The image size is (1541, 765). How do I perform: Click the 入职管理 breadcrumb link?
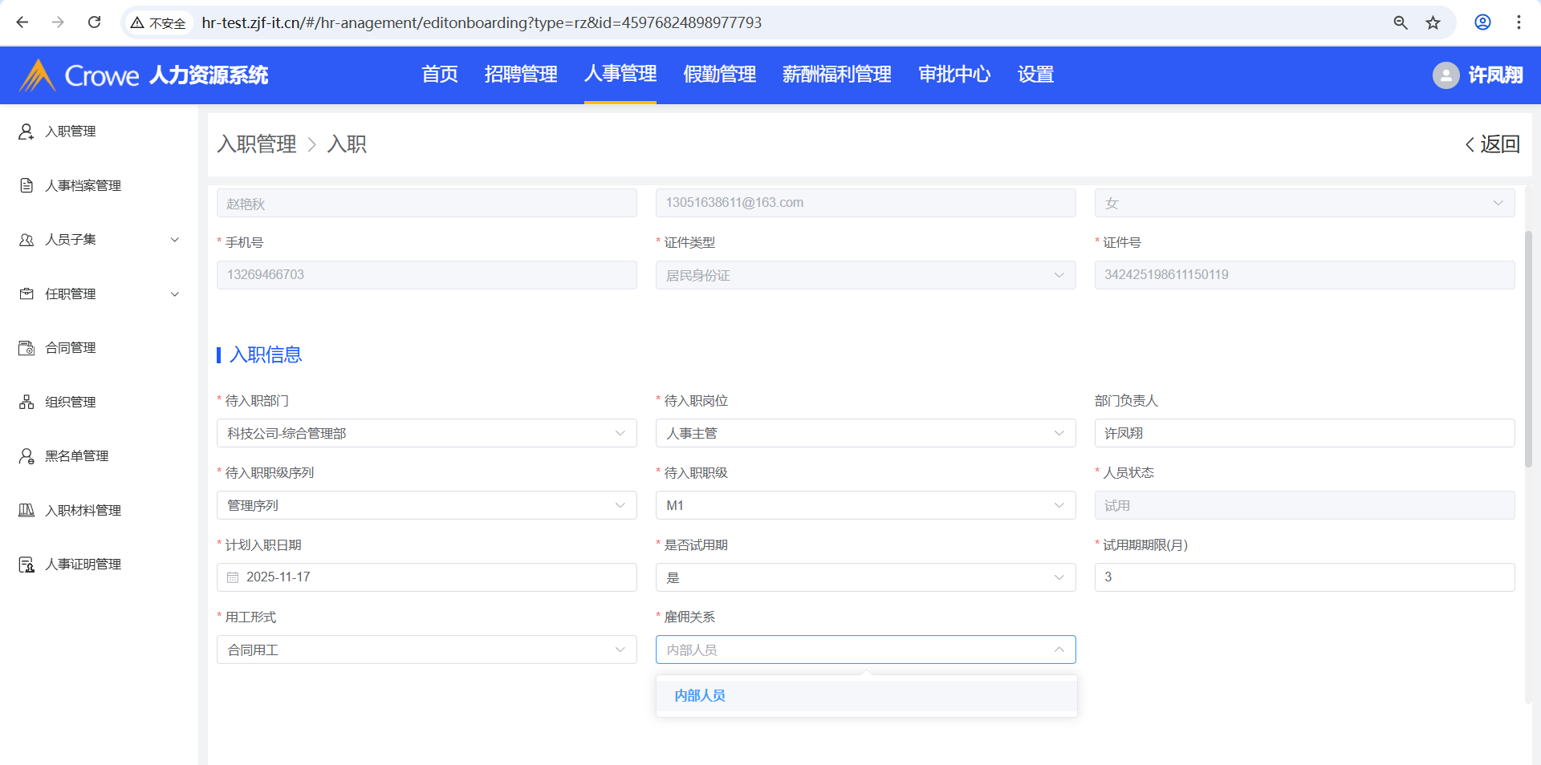click(257, 144)
